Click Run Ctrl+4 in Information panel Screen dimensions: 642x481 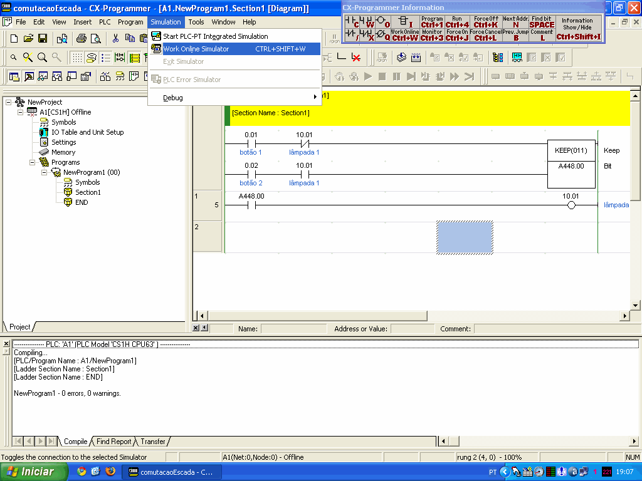click(x=457, y=22)
